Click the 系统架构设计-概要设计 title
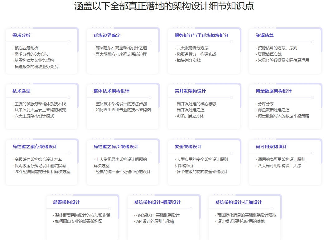The image size is (324, 240). click(157, 202)
